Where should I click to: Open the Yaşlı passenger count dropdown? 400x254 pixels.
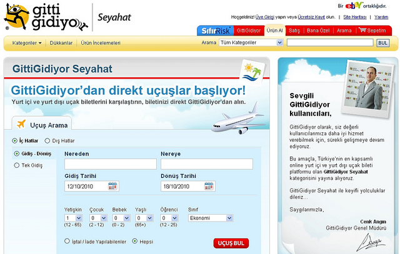tap(144, 218)
